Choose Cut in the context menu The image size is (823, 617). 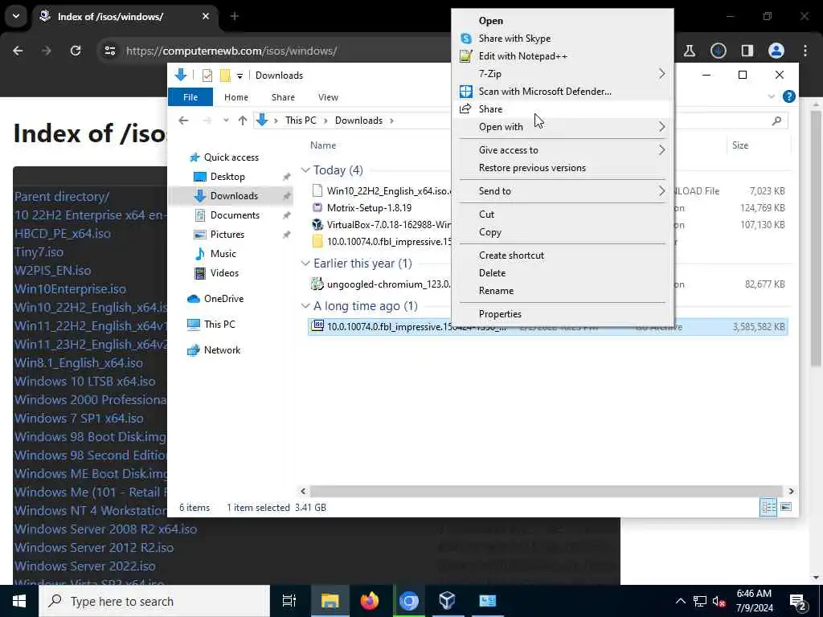[486, 214]
